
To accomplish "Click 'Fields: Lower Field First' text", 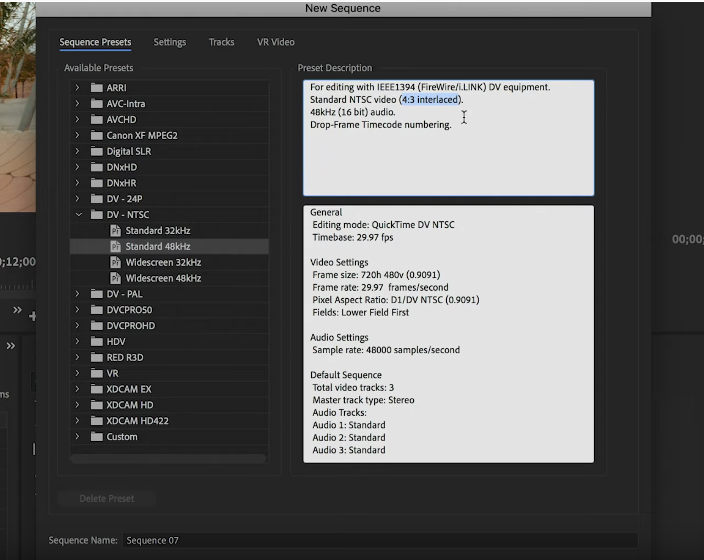I will (361, 312).
